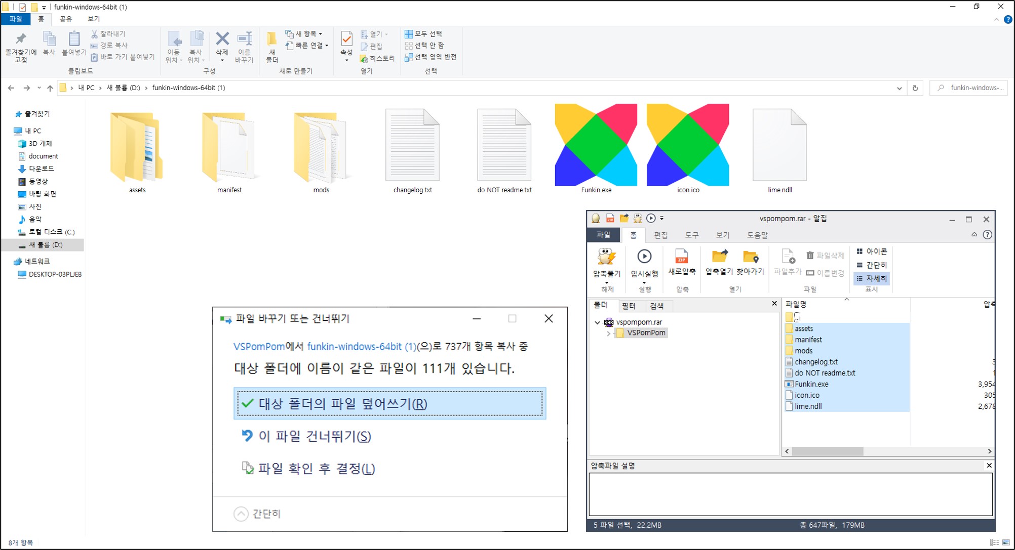Click the Explorer 삭제 delete X icon

click(x=222, y=39)
